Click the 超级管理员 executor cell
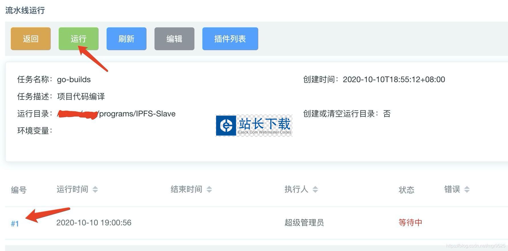 point(304,222)
